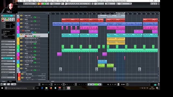Mute the Guitar track
Viewport: 173px width, 97px height.
click(21, 23)
